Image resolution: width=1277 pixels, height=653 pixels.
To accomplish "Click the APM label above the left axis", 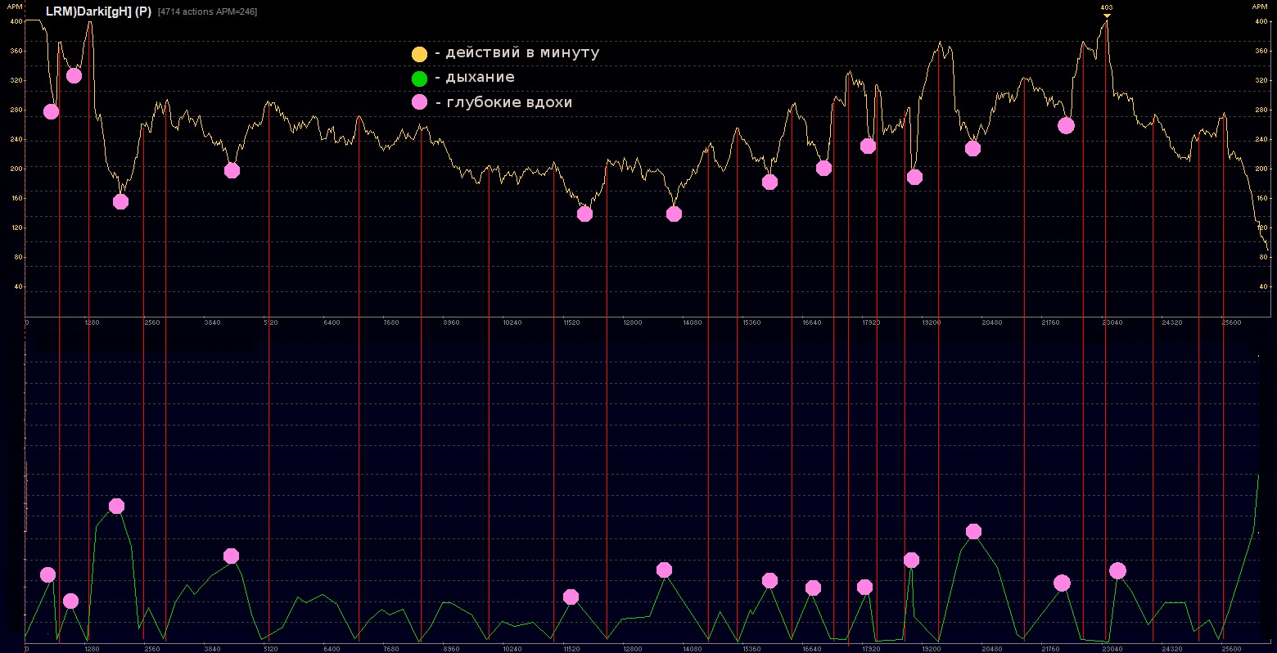I will tap(15, 6).
